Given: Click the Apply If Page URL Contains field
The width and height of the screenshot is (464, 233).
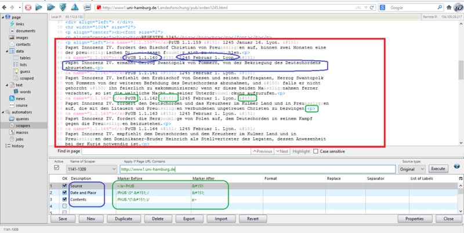Looking at the screenshot, I should tap(258, 169).
